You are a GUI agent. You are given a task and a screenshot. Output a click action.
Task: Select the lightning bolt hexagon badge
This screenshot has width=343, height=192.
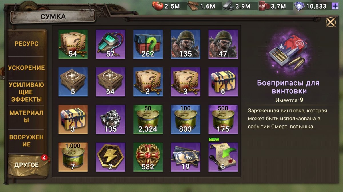(111, 157)
